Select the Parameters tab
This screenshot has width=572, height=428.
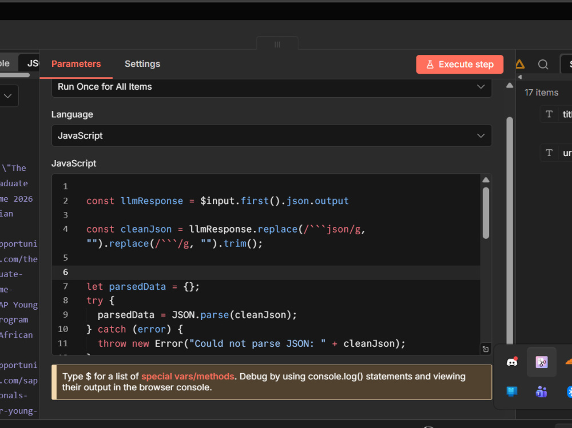click(76, 64)
